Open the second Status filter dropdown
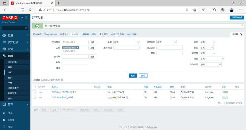The height and width of the screenshot is (130, 246). pos(207,48)
